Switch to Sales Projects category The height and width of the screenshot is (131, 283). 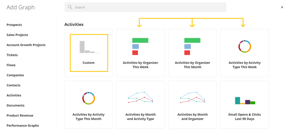[x=17, y=35]
